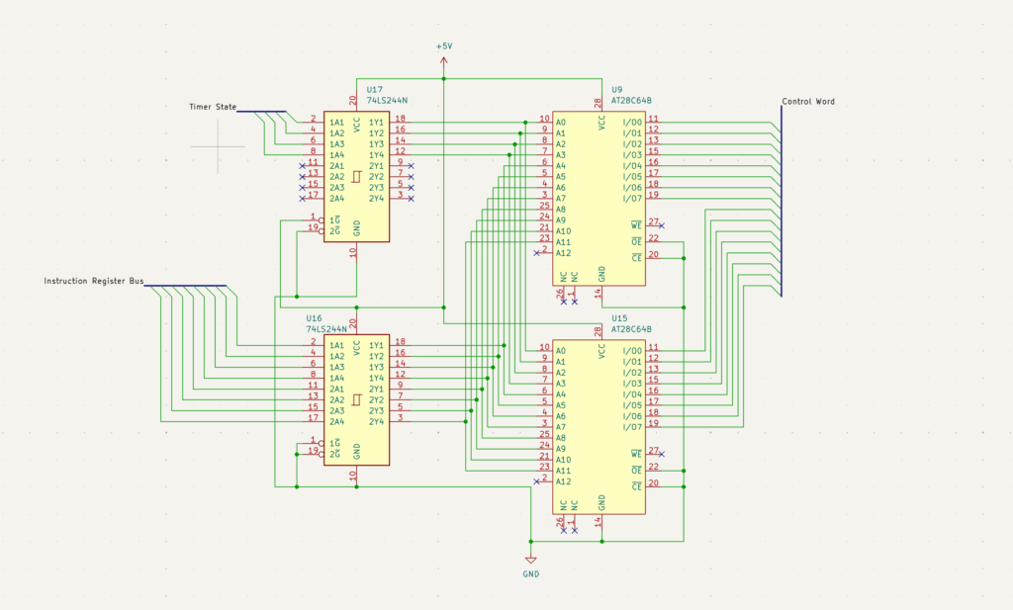Image resolution: width=1013 pixels, height=610 pixels.
Task: Click the Control Word bus label
Action: (808, 102)
